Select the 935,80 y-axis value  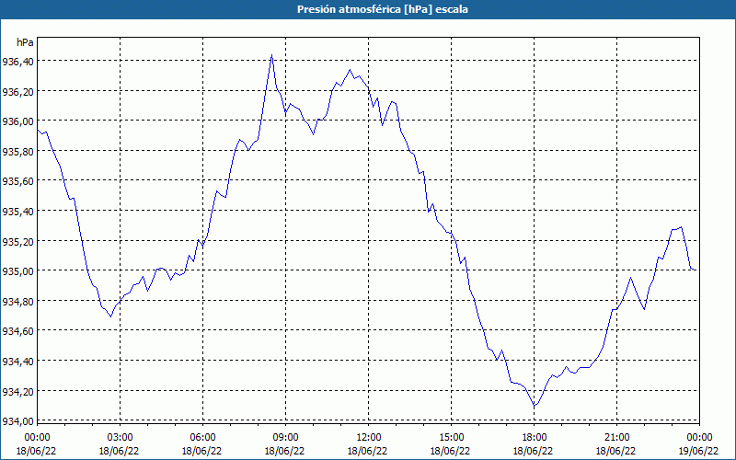click(17, 151)
